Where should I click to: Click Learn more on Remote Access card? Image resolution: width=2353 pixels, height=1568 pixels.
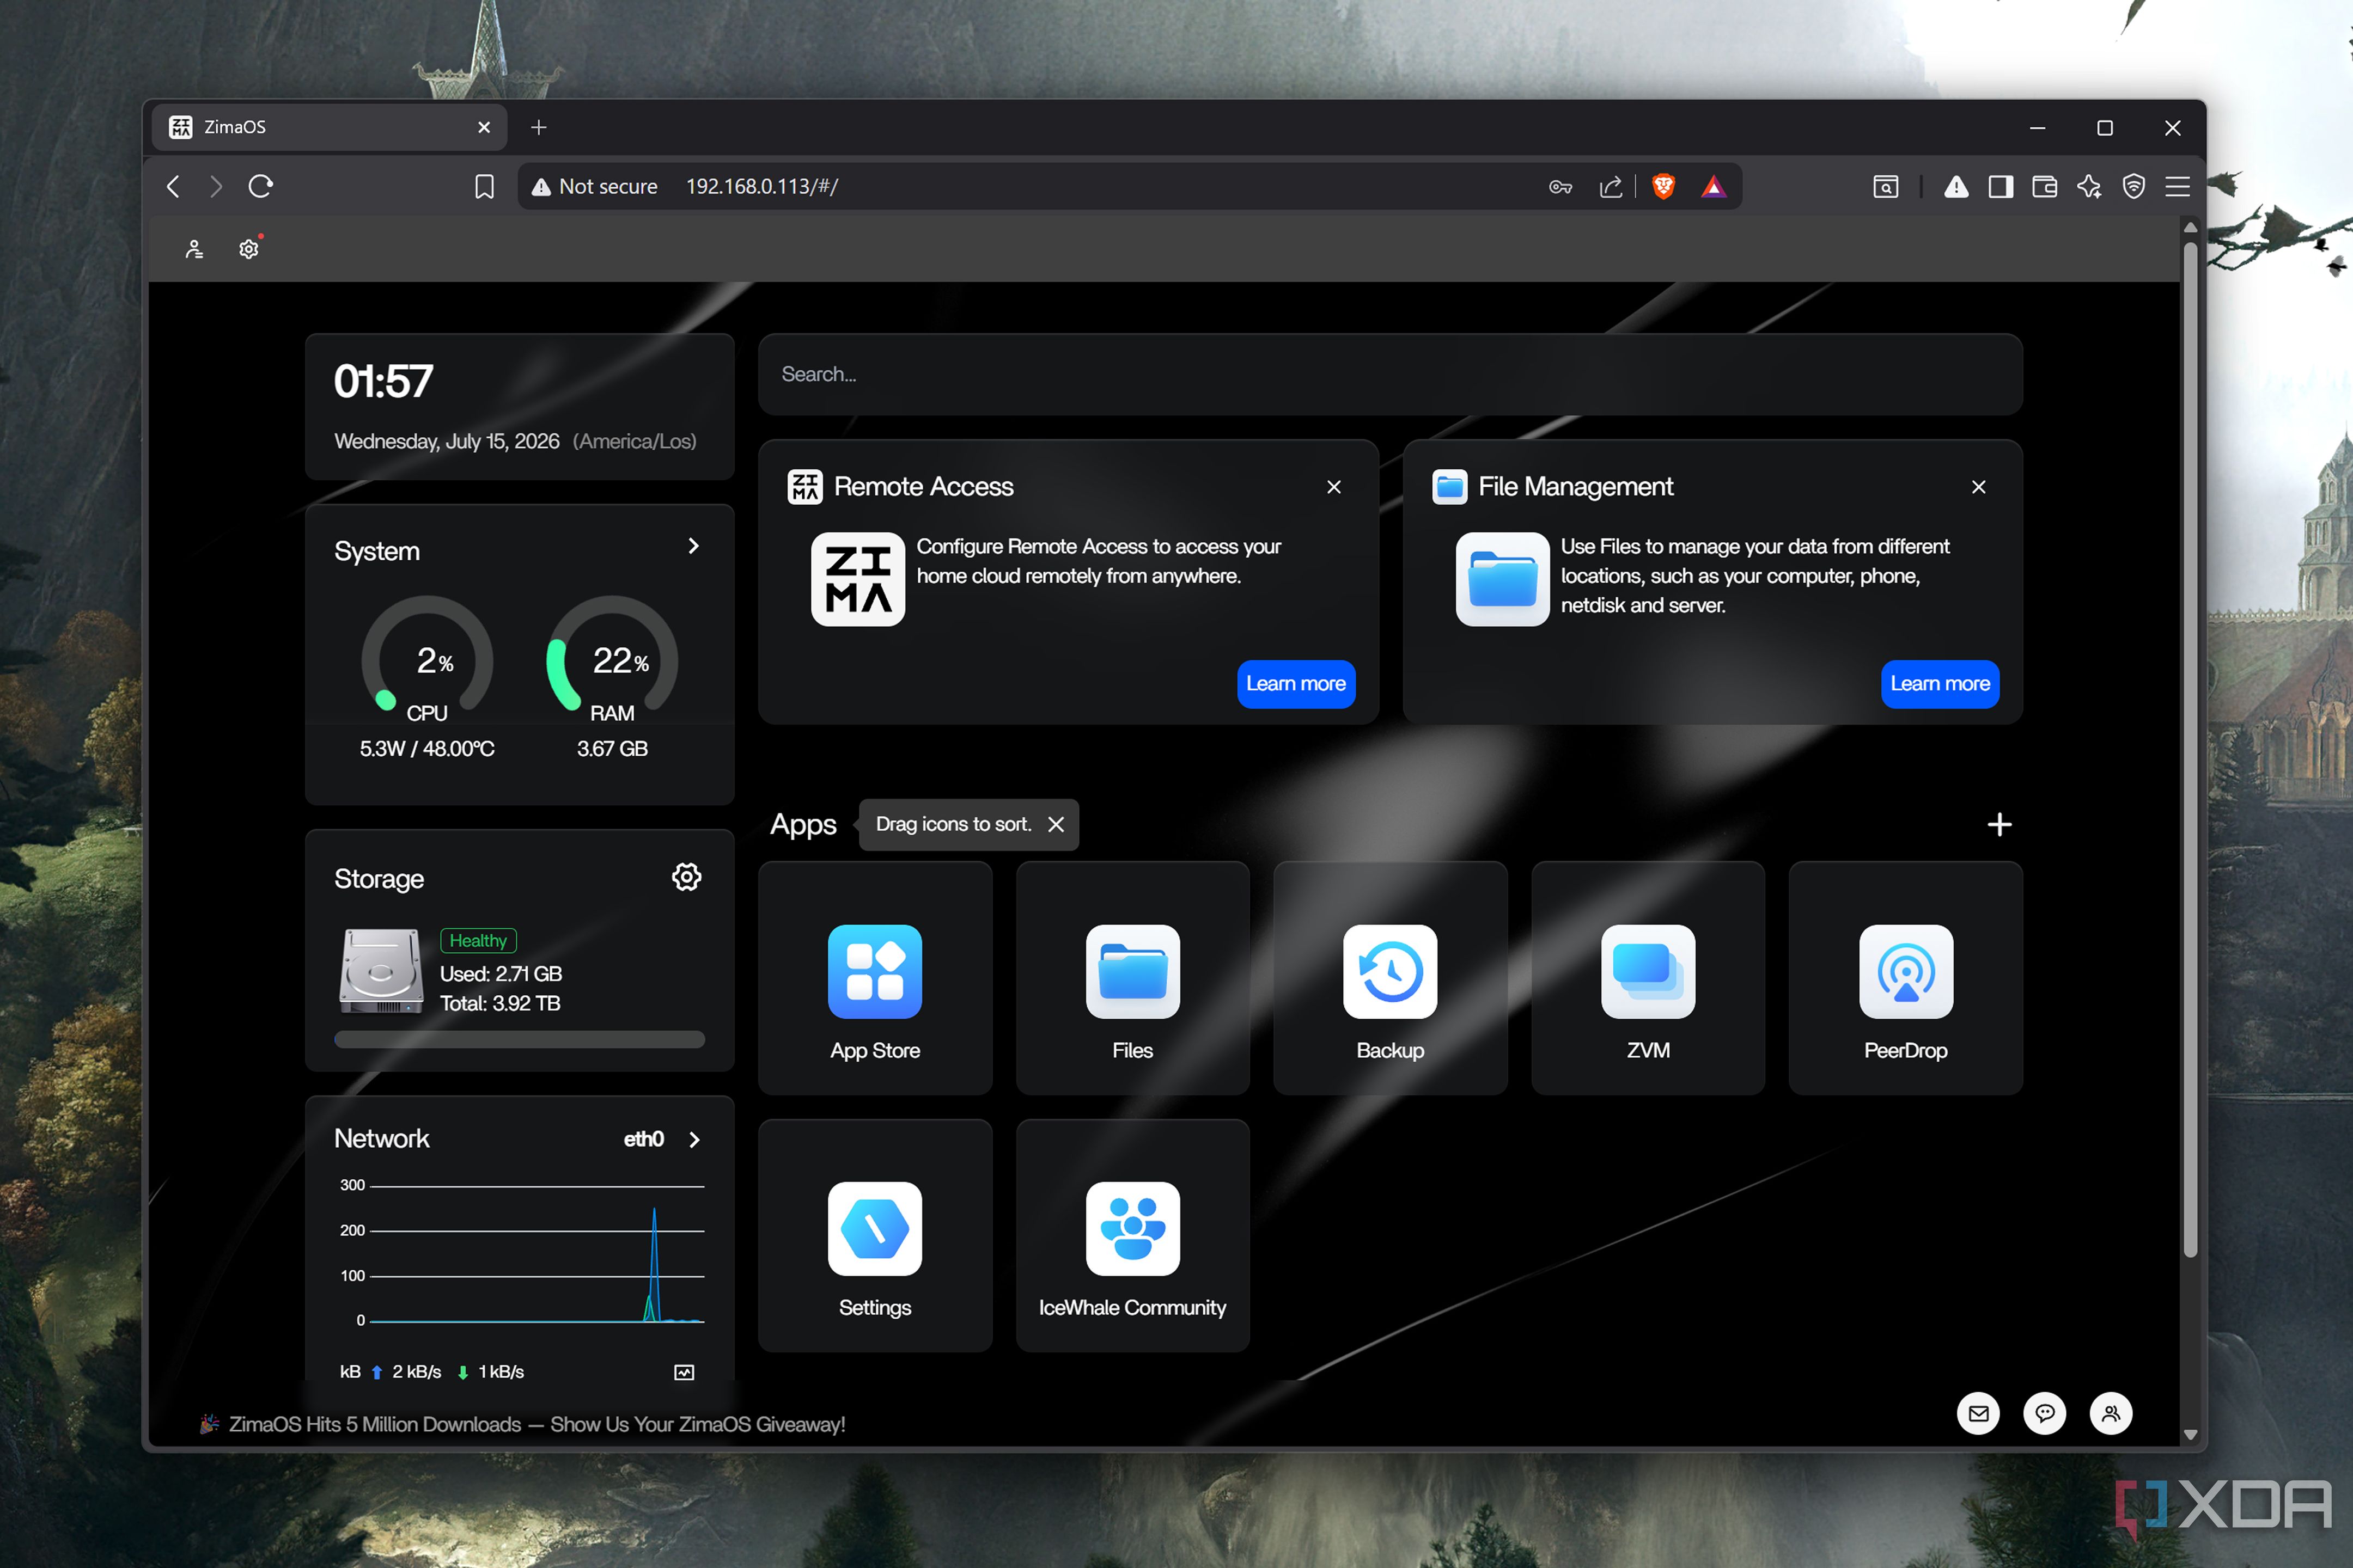pos(1296,683)
